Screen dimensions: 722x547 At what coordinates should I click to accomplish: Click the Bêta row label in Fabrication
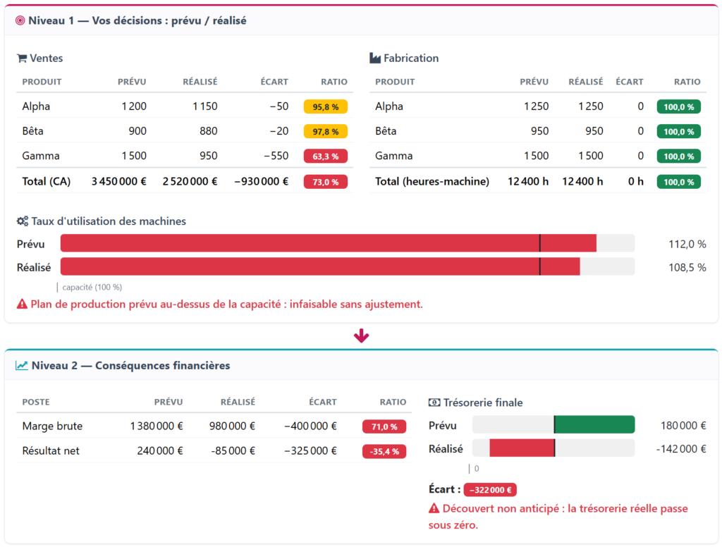click(386, 131)
